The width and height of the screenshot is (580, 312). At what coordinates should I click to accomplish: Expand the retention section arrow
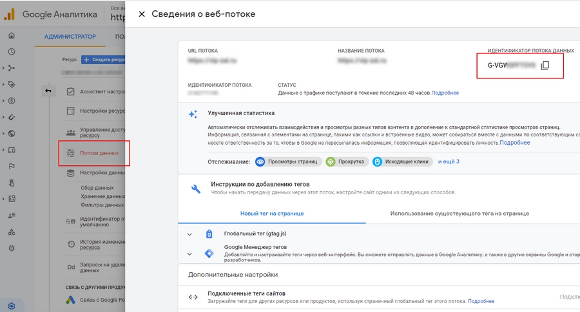pyautogui.click(x=3, y=117)
